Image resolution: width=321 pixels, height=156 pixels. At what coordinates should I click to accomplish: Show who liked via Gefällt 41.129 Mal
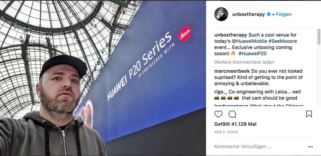click(235, 124)
